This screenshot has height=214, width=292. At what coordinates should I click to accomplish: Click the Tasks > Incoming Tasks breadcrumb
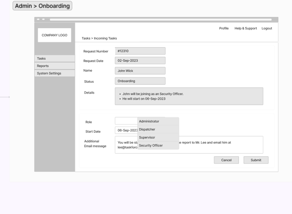click(x=99, y=38)
